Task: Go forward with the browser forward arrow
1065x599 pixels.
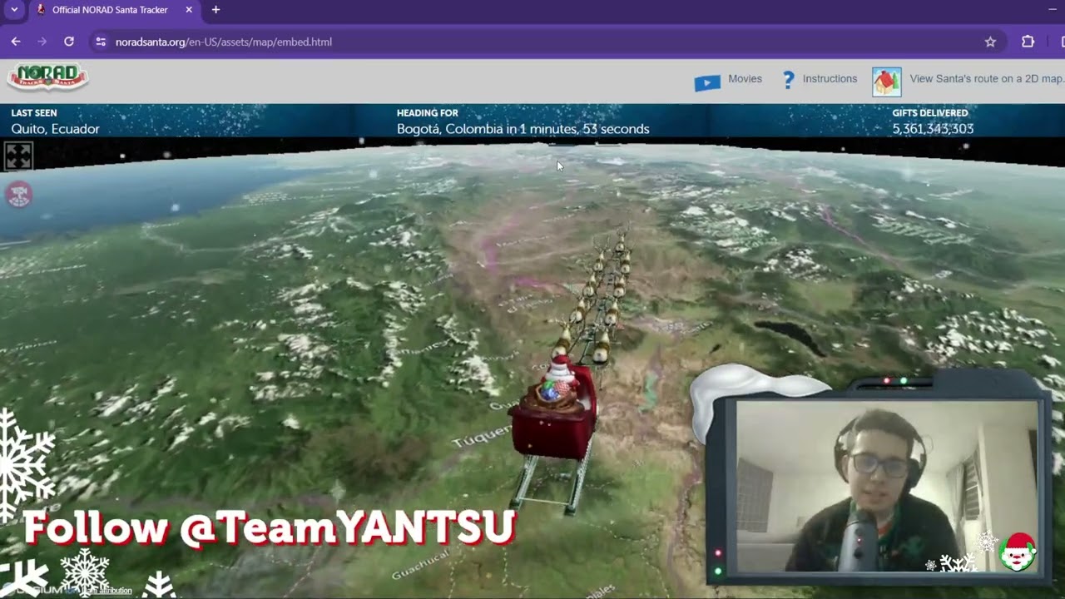Action: click(42, 42)
